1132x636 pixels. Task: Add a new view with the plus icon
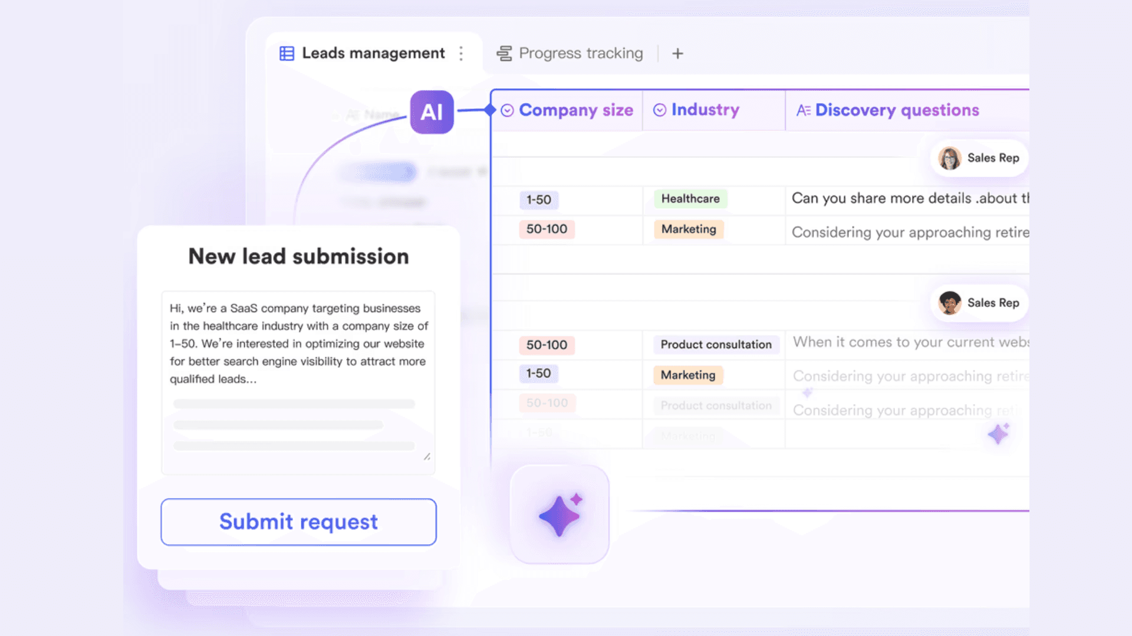pyautogui.click(x=677, y=54)
